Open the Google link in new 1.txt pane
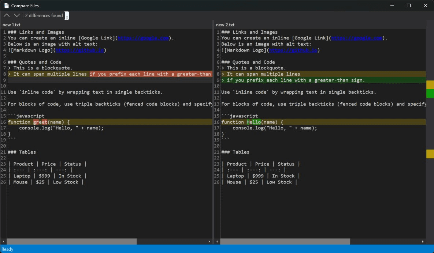 (143, 38)
